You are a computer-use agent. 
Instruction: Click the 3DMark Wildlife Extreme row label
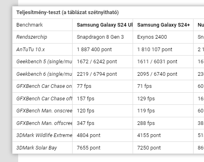click(x=44, y=135)
